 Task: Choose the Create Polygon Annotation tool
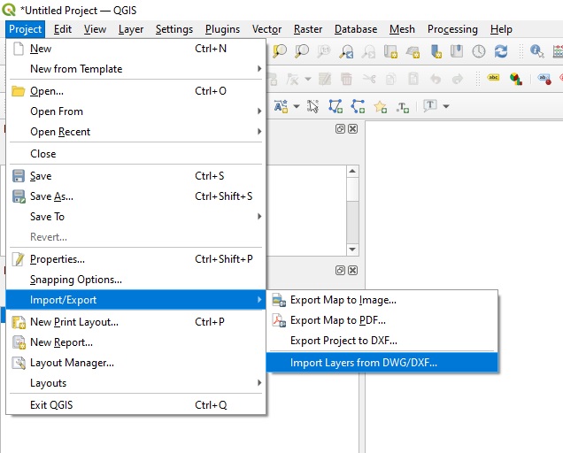[335, 106]
